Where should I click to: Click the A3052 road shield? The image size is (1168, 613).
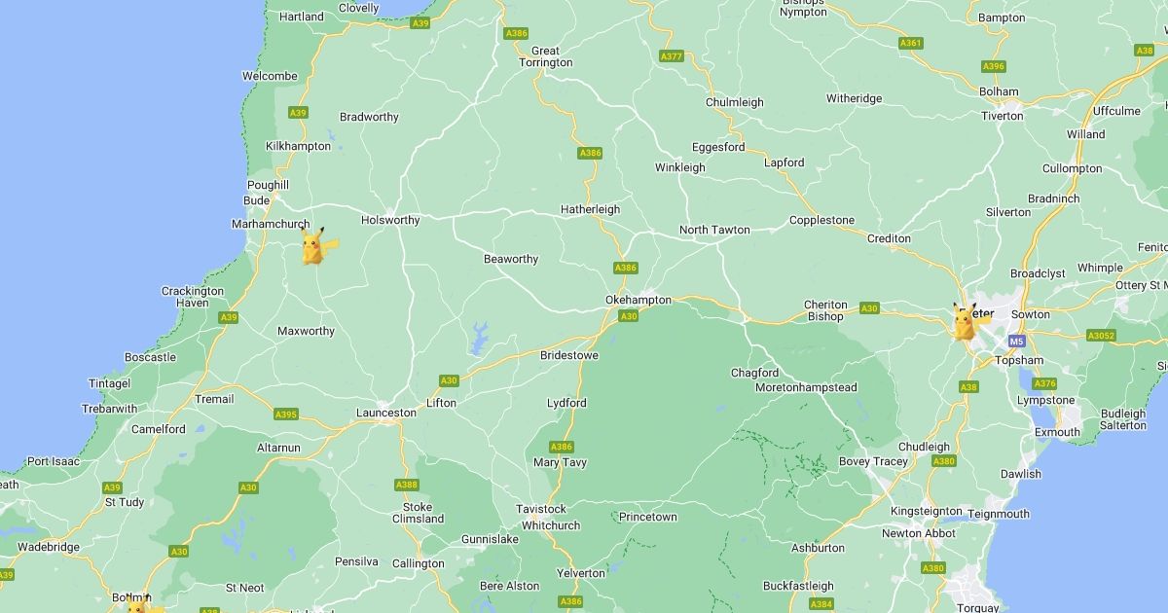[1101, 336]
